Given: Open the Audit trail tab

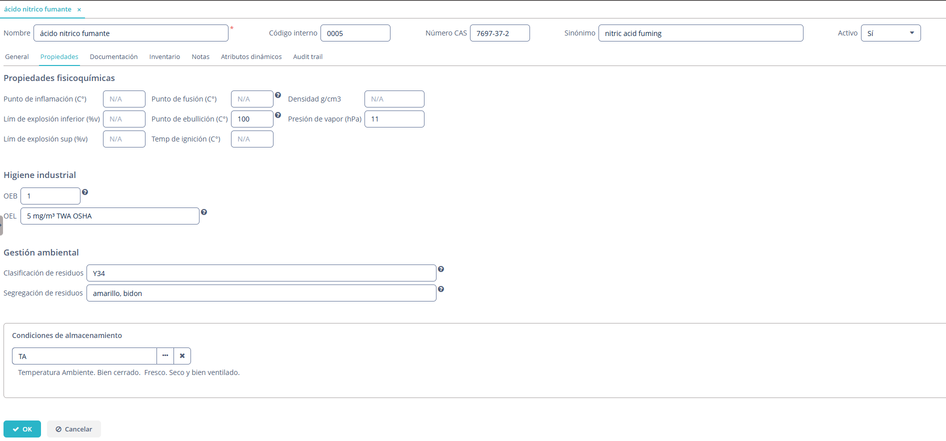Looking at the screenshot, I should click(x=307, y=57).
